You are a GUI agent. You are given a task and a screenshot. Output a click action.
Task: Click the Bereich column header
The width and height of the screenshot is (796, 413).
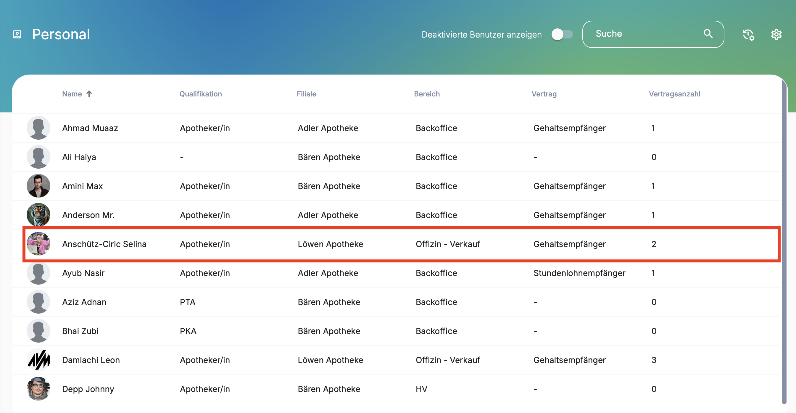pos(426,94)
